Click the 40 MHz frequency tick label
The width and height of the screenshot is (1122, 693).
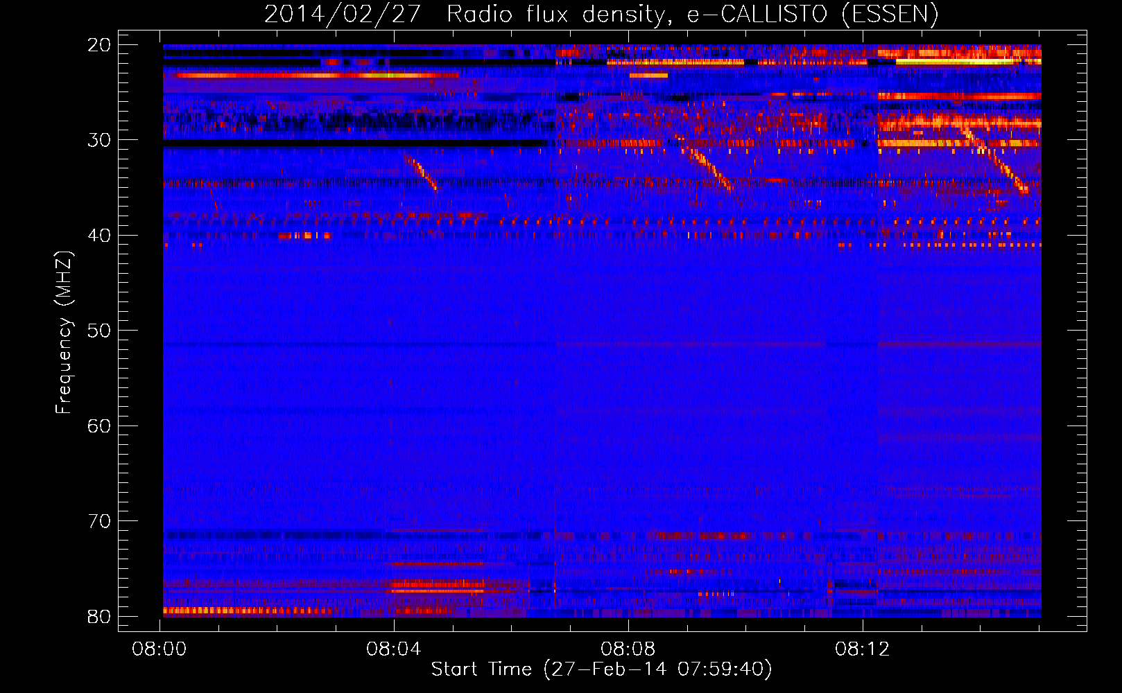pos(99,236)
